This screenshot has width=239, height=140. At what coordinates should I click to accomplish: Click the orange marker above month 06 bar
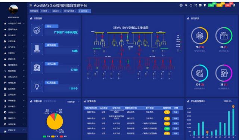point(207,132)
